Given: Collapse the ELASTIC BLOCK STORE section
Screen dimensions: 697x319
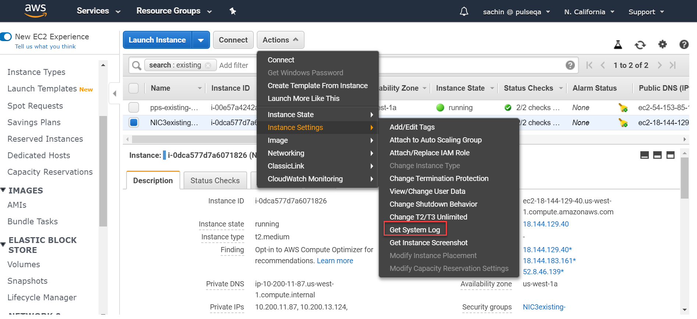Looking at the screenshot, I should (x=3, y=244).
